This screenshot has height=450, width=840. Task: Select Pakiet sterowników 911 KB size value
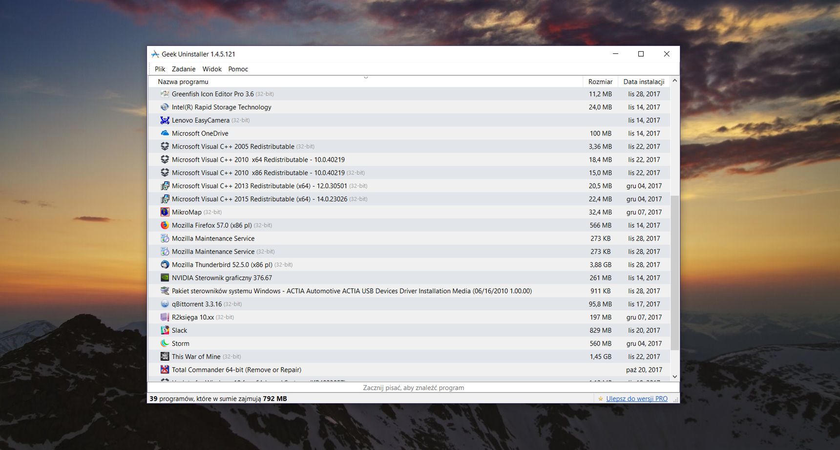[600, 291]
